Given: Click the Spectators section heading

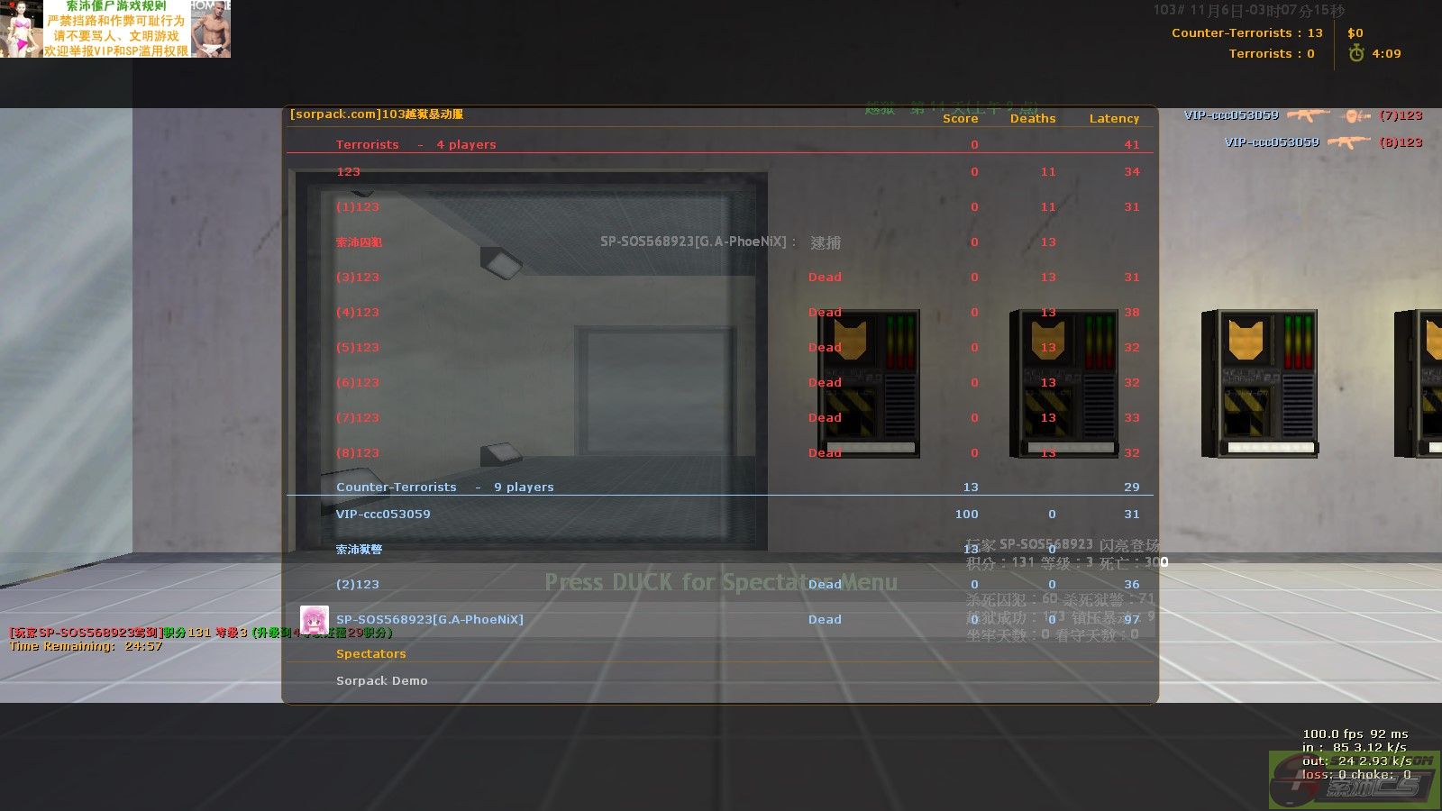Looking at the screenshot, I should pos(370,654).
